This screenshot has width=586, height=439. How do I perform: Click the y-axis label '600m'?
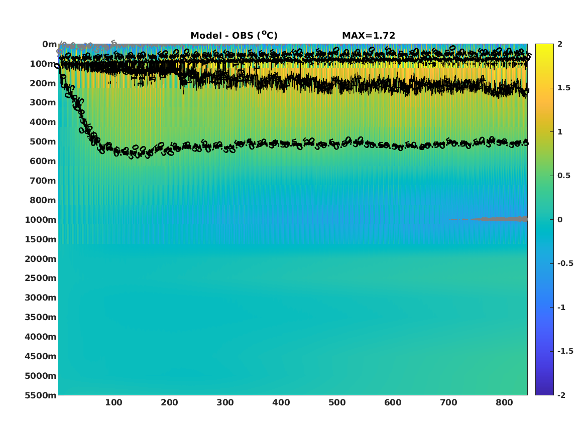coord(43,161)
